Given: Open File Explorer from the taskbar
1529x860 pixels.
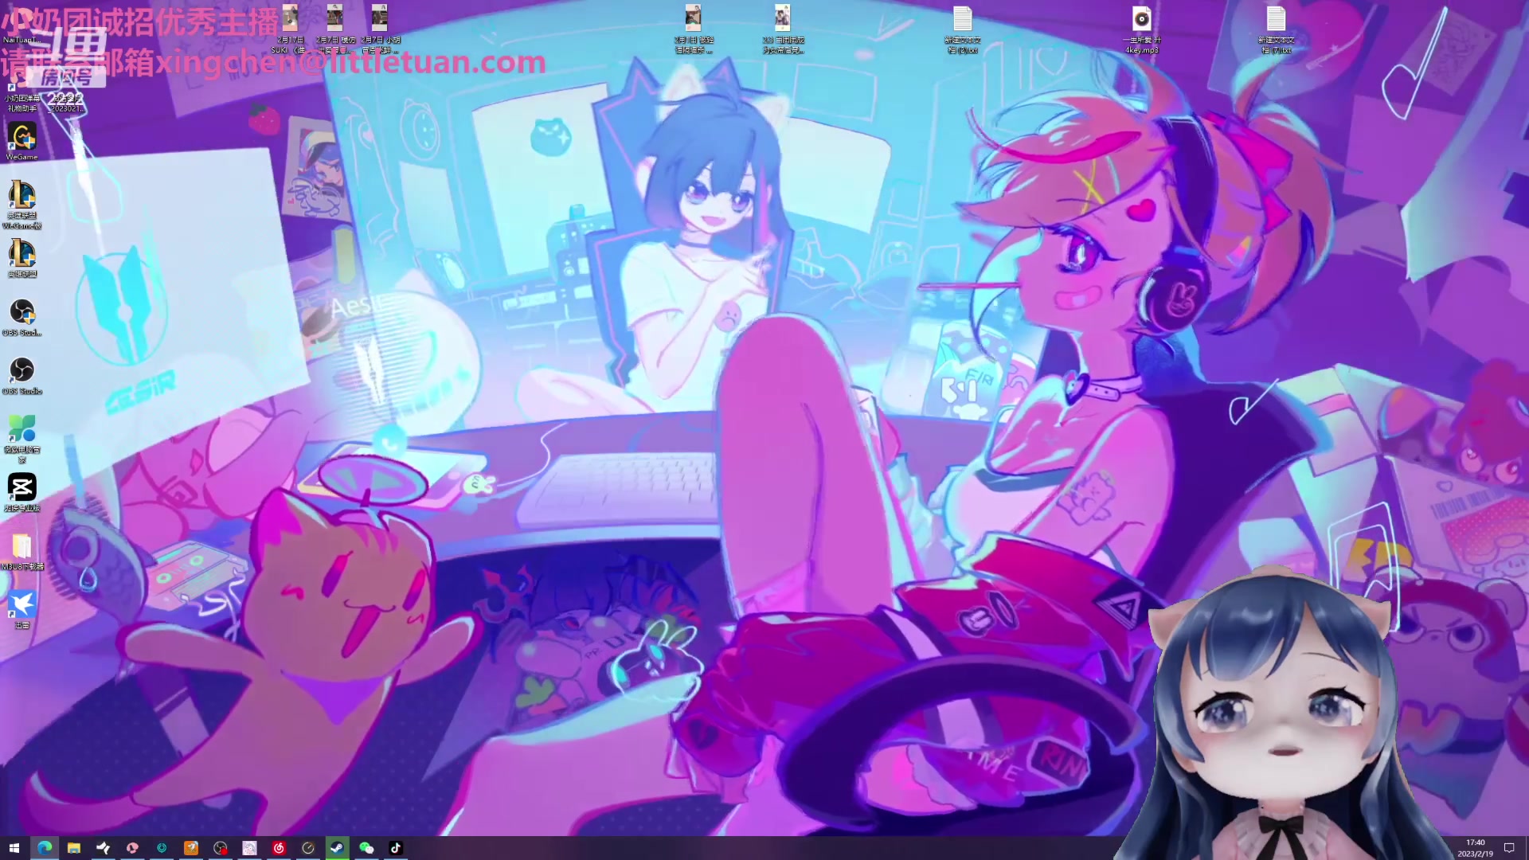Looking at the screenshot, I should coord(74,848).
